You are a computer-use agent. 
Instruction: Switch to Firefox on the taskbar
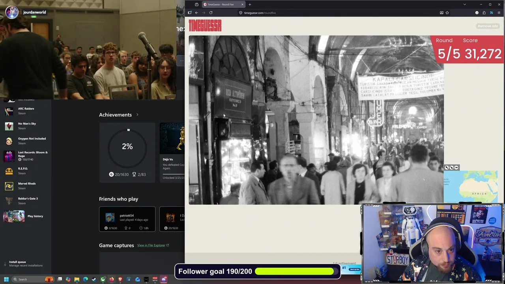point(112,279)
